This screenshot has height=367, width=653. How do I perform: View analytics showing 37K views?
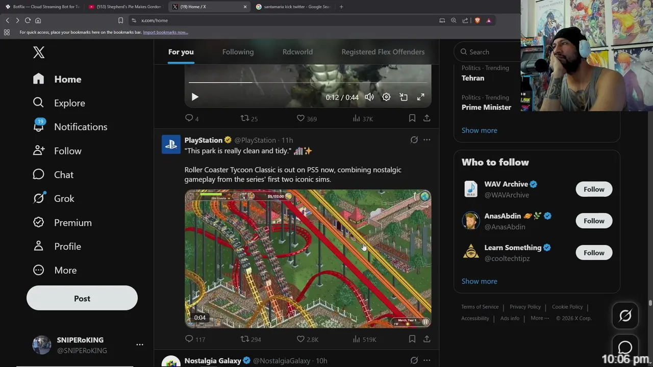(x=363, y=118)
